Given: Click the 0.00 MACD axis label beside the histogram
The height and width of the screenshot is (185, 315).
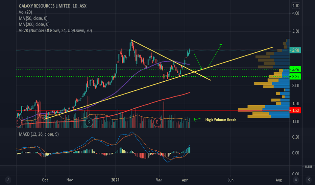Looking at the screenshot, I should (x=296, y=153).
